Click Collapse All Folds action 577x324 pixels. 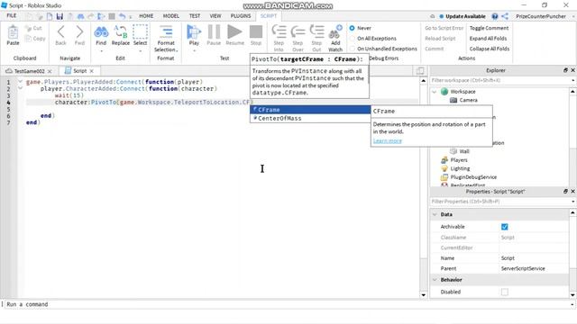(490, 49)
